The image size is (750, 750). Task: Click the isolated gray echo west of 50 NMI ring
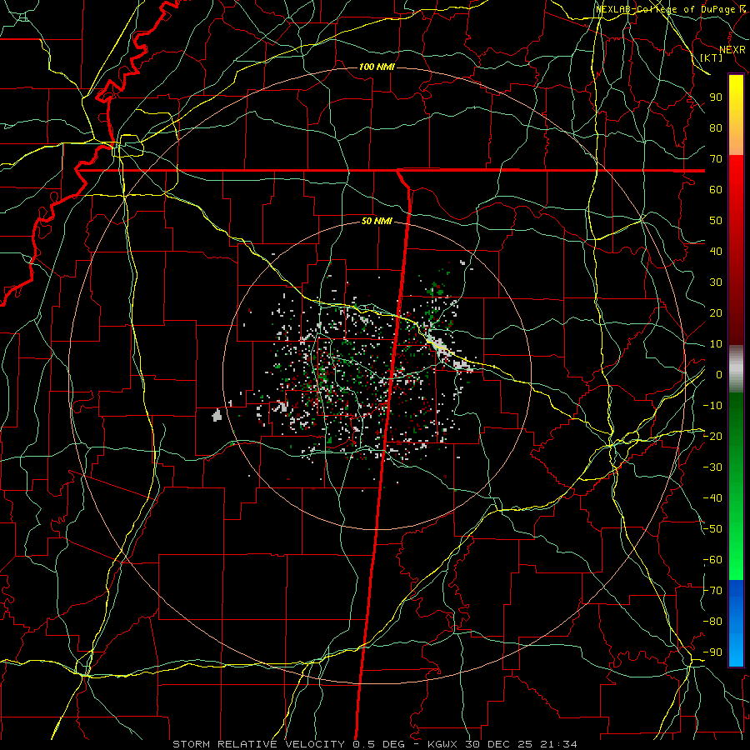(x=217, y=415)
